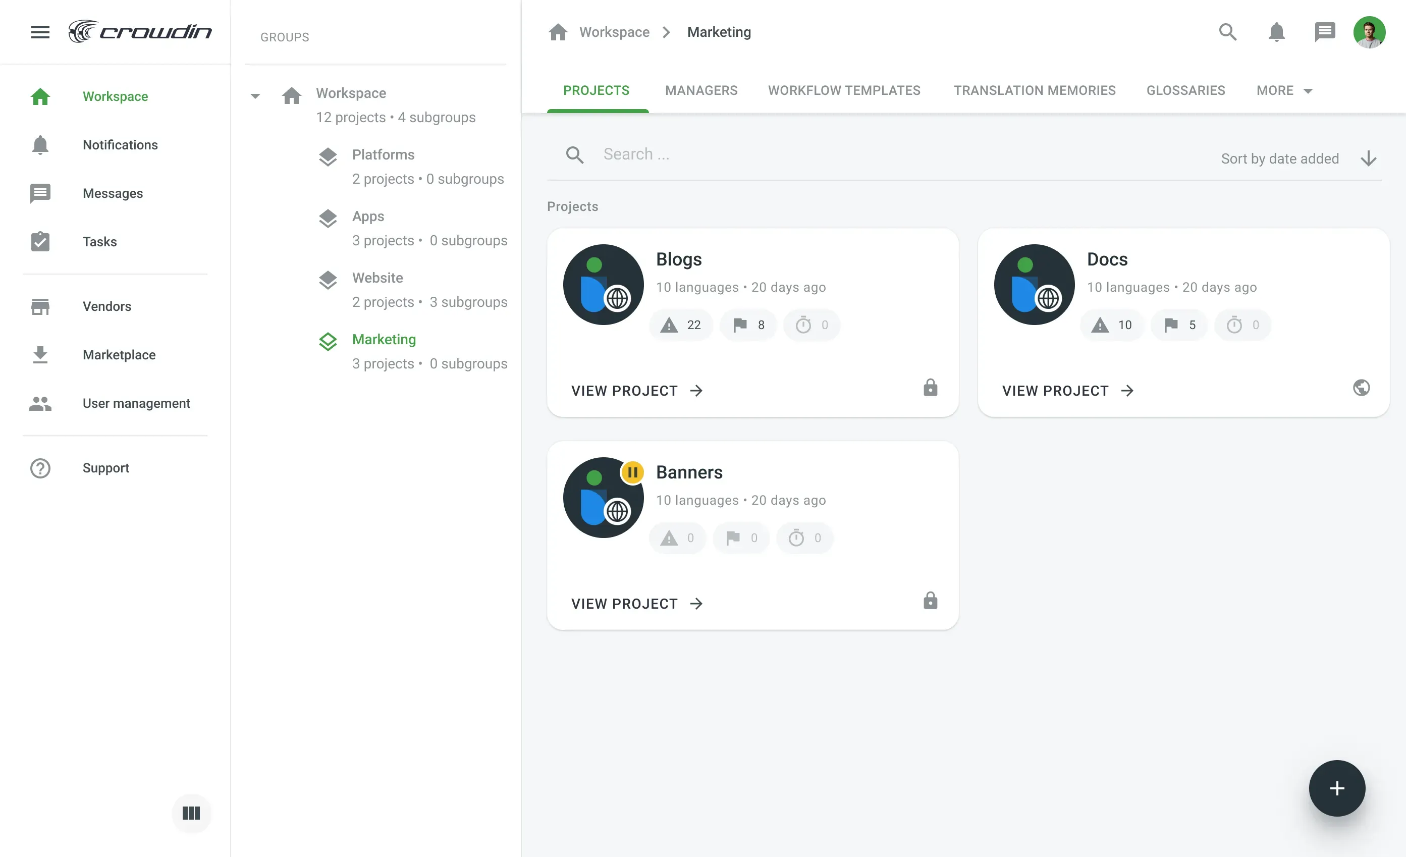Click the lock icon on Blogs card
1406x857 pixels.
(930, 388)
